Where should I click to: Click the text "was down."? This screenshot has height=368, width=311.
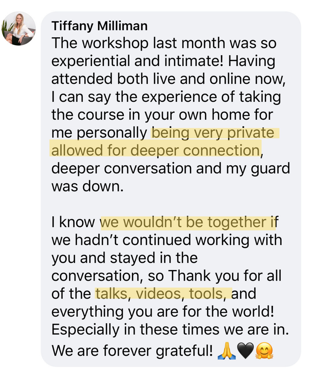click(x=87, y=186)
